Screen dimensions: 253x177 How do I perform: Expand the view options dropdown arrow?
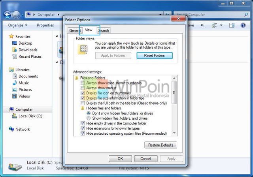click(x=221, y=25)
